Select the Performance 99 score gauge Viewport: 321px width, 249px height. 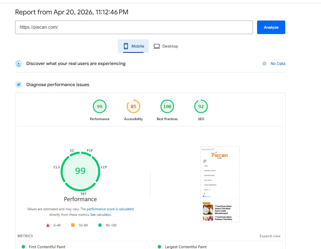pyautogui.click(x=99, y=106)
